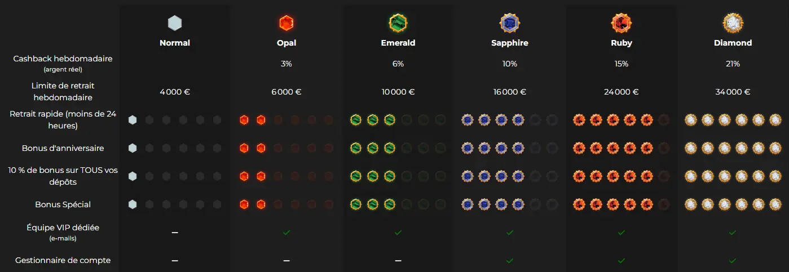Click the Normal tier gem icon
The image size is (789, 272).
[174, 23]
